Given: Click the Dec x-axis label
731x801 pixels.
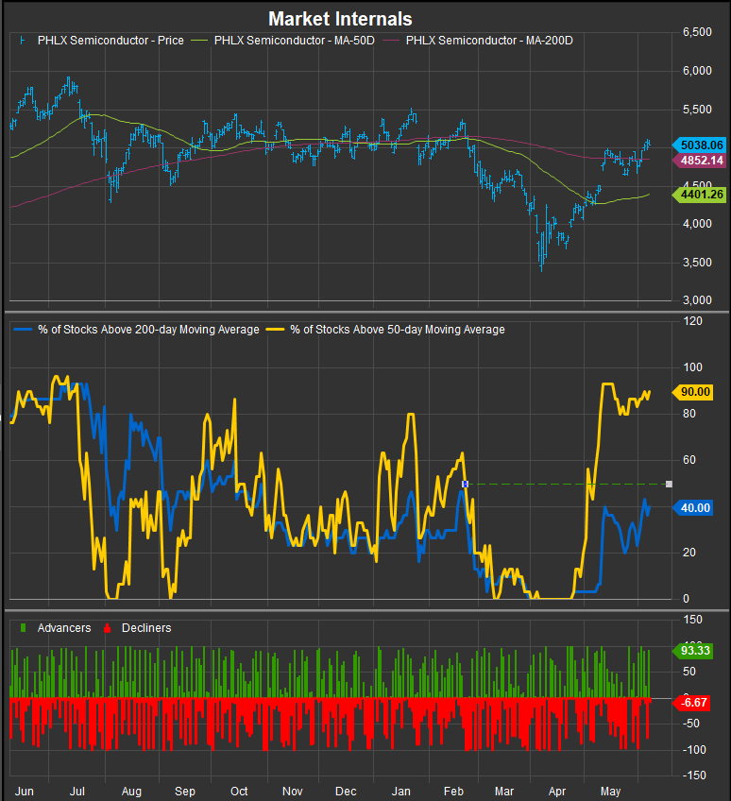Looking at the screenshot, I should tap(346, 792).
